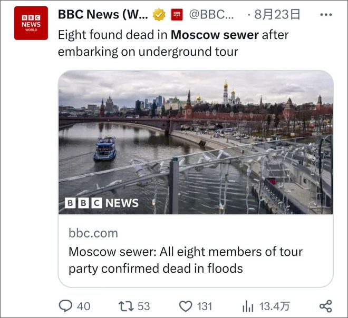Viewport: 348px width, 318px height.
Task: Click the like count 131
Action: 205,306
